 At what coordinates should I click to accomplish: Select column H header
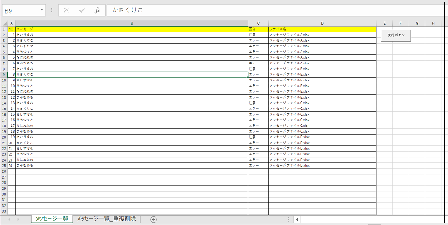[433, 23]
